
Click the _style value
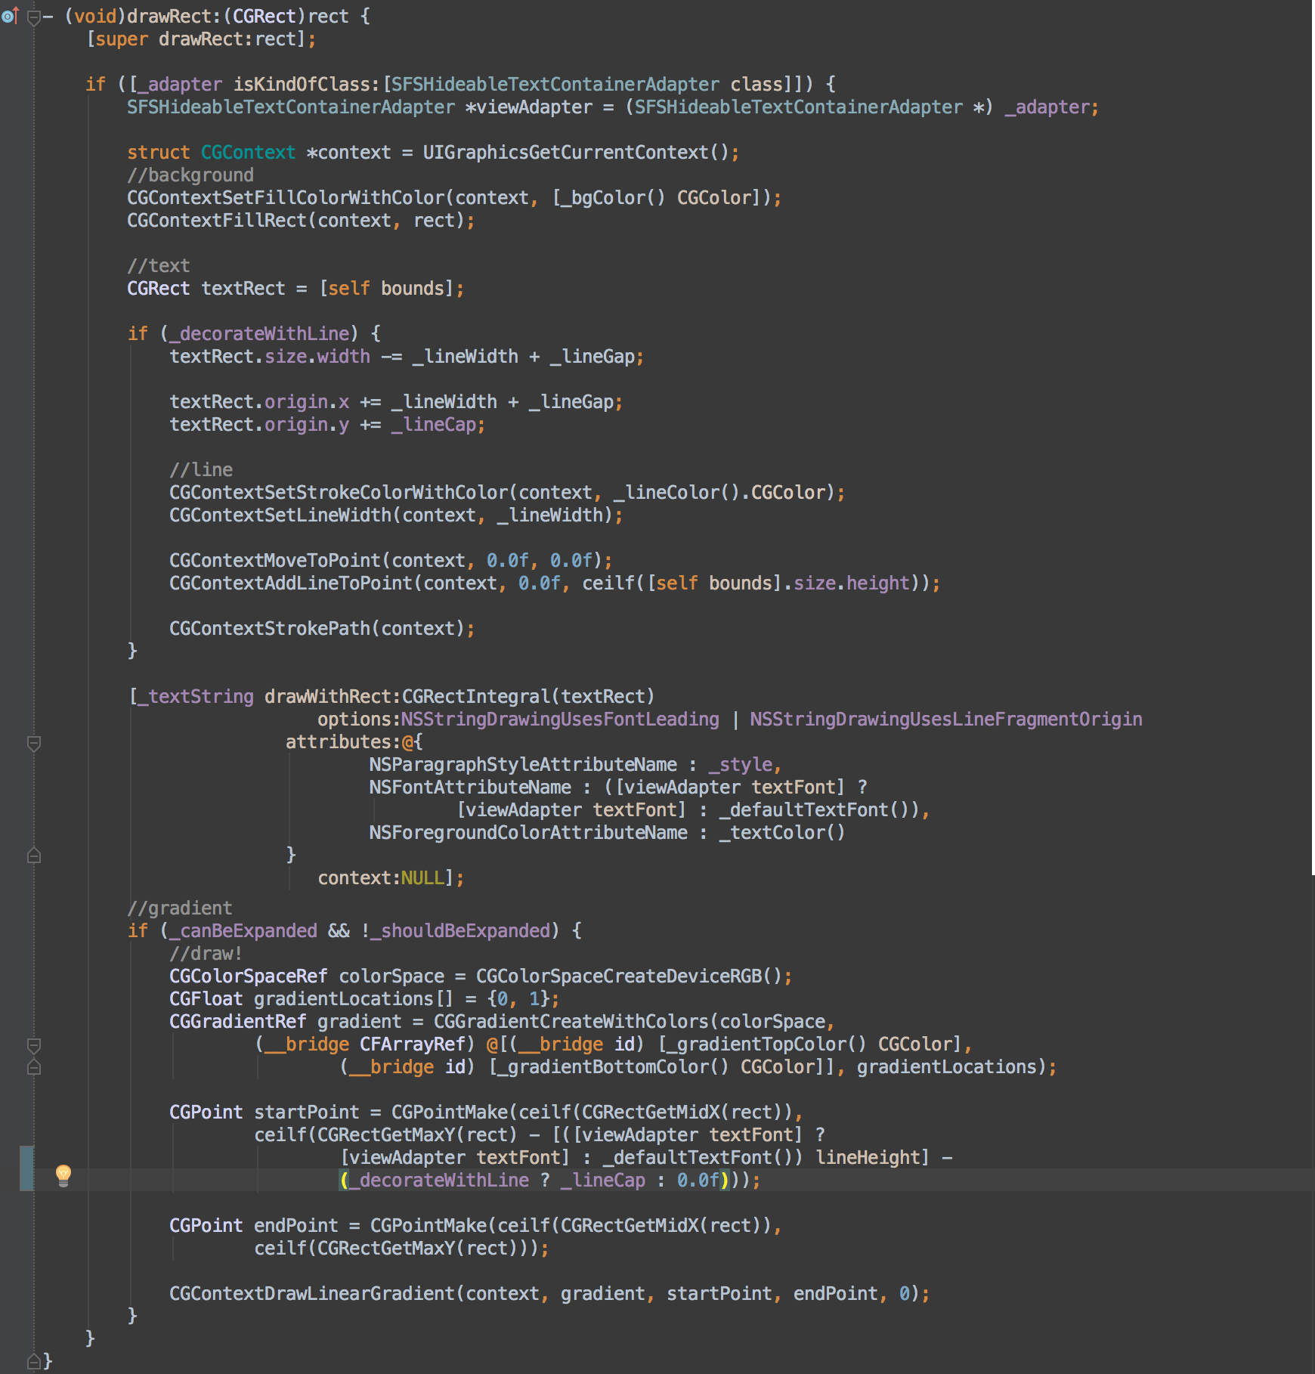click(741, 765)
